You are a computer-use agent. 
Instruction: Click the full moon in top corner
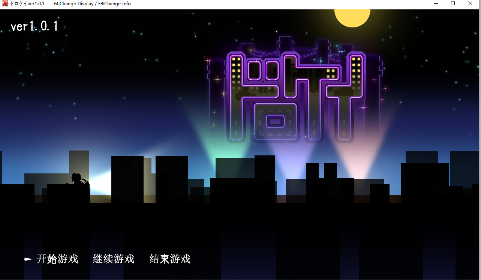(352, 16)
